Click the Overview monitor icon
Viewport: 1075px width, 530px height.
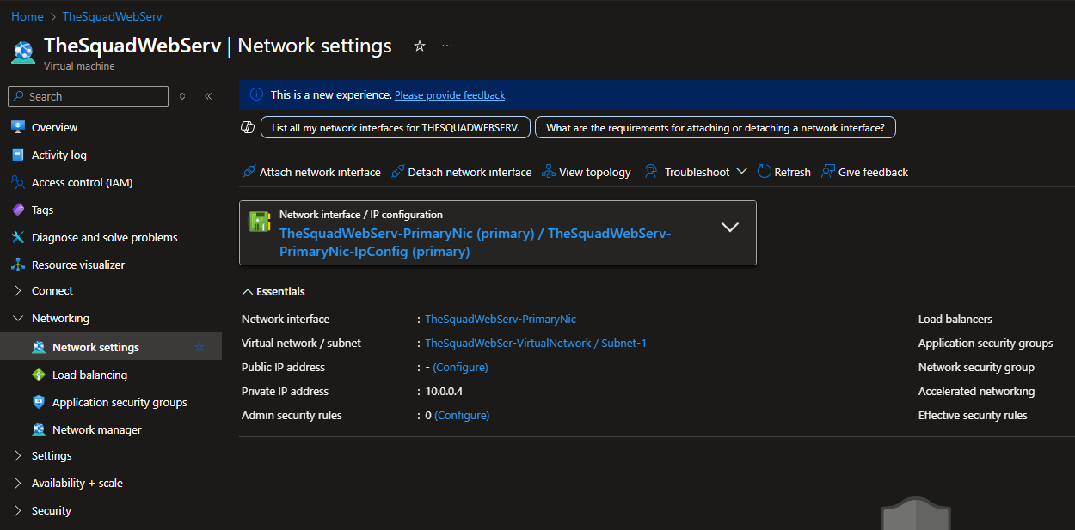click(18, 127)
